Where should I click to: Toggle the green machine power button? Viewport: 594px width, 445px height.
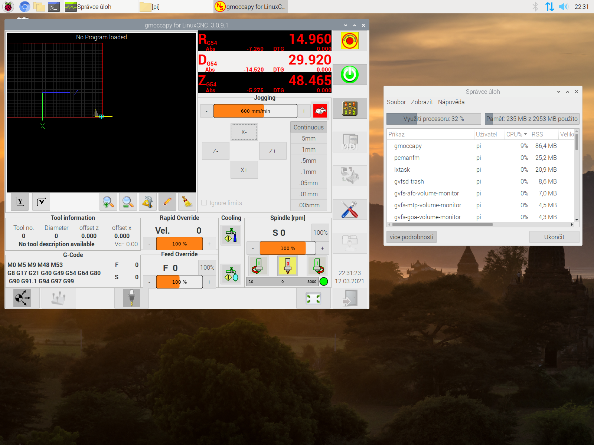click(350, 75)
